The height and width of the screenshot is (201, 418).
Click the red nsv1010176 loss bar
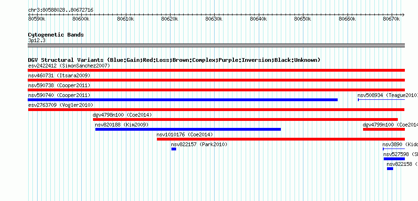[x=281, y=139]
